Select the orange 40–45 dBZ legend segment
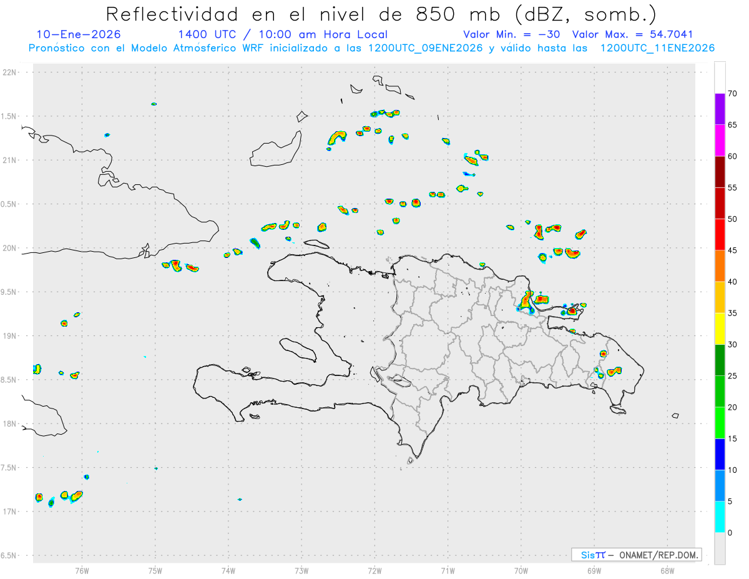The height and width of the screenshot is (579, 749). pos(720,266)
